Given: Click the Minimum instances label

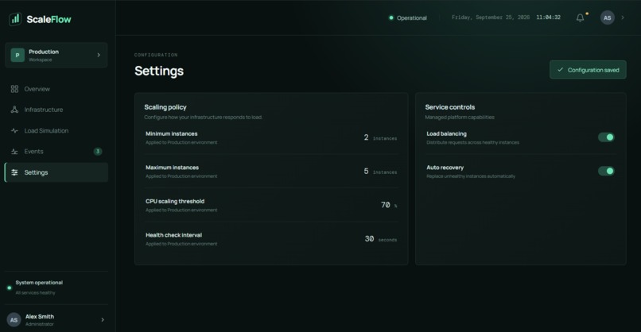Looking at the screenshot, I should pos(171,133).
